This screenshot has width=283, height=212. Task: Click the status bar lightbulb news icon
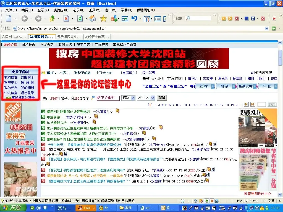pos(2,201)
